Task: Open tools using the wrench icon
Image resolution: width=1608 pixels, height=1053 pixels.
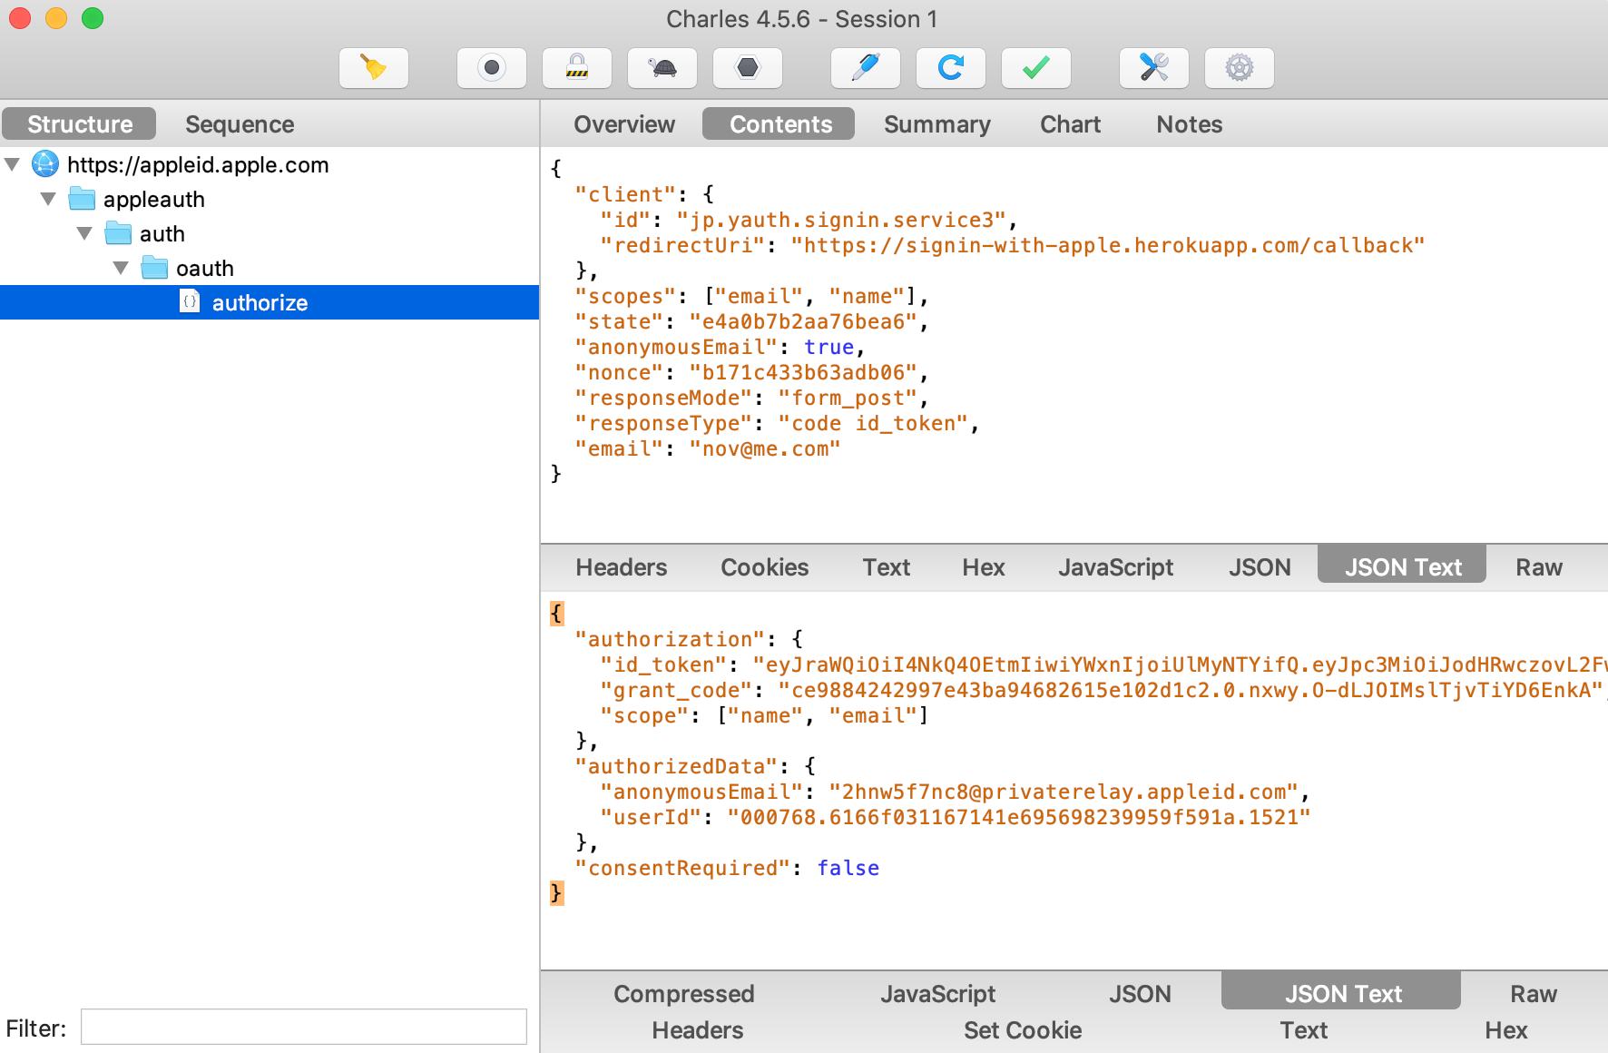Action: (1153, 67)
